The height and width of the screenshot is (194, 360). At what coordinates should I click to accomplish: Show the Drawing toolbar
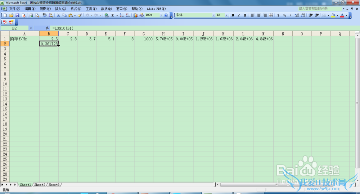[141, 15]
